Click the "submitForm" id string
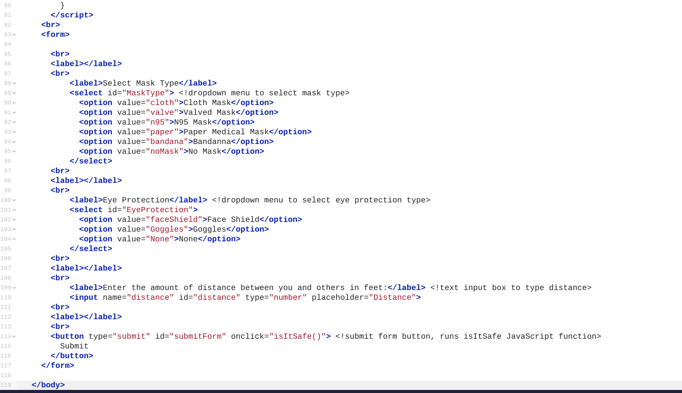The height and width of the screenshot is (393, 682). (198, 337)
